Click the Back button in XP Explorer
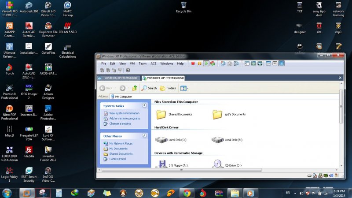Screen dimensions: 352x198 (x=106, y=88)
